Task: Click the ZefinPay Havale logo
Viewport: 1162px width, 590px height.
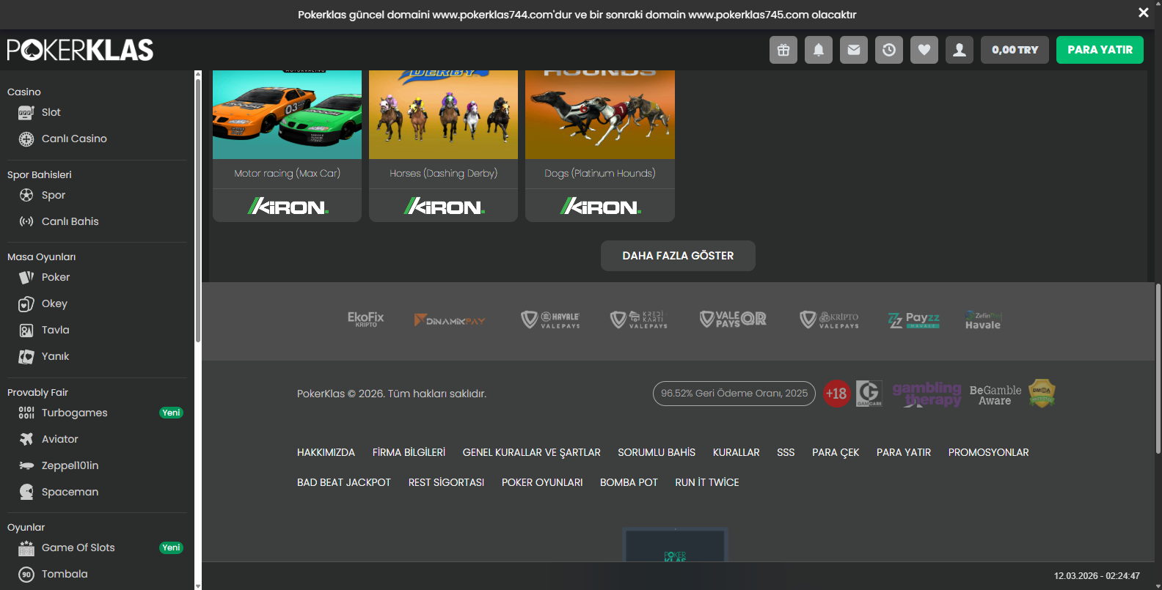Action: click(983, 320)
